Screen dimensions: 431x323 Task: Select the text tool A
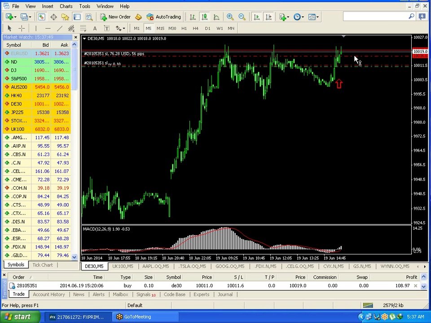pos(95,28)
